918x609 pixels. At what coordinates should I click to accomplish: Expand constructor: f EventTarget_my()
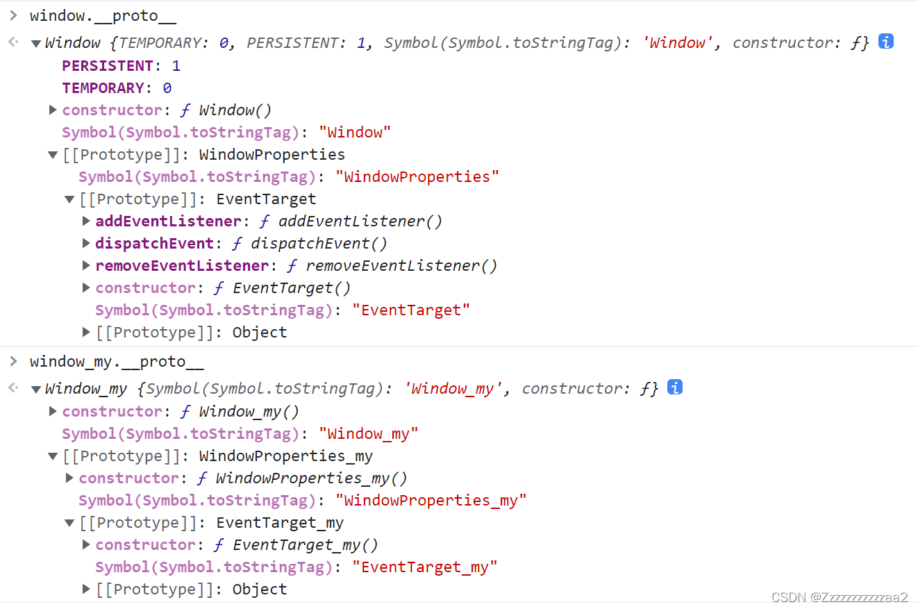pos(86,544)
